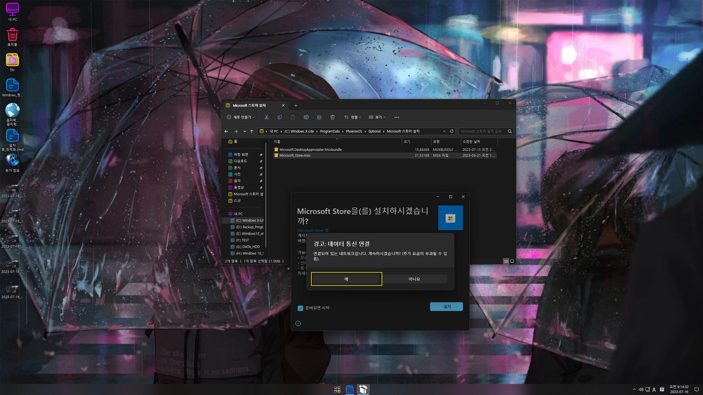The image size is (703, 395).
Task: Expand the PhoenixOS breadcrumb chevron
Action: (x=365, y=131)
